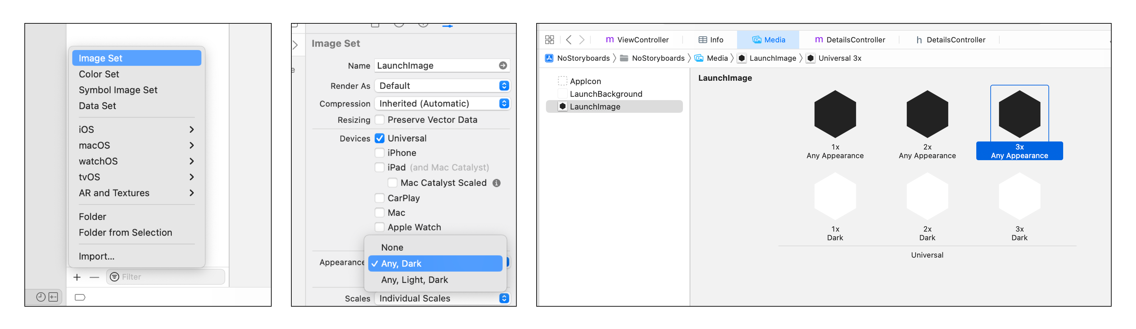Screen dimensions: 1136x329
Task: Edit the Name field LaunchImage
Action: click(x=442, y=66)
